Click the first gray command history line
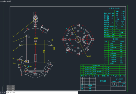Screen dimensions: 136x94 [11, 86]
